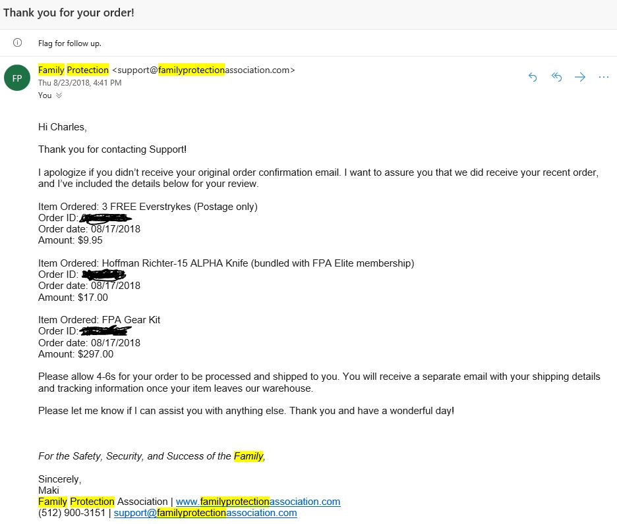Click the Family Protection sender name
Screen dimensions: 617x524
pyautogui.click(x=73, y=70)
